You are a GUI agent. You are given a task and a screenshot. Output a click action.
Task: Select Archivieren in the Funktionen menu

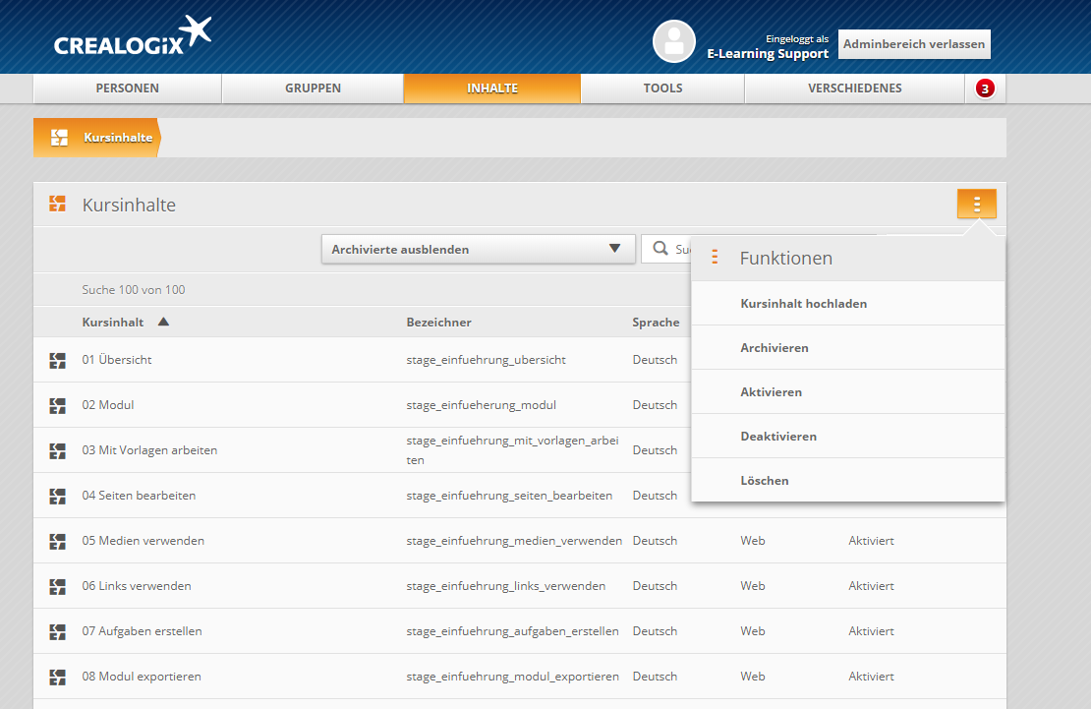pos(775,348)
